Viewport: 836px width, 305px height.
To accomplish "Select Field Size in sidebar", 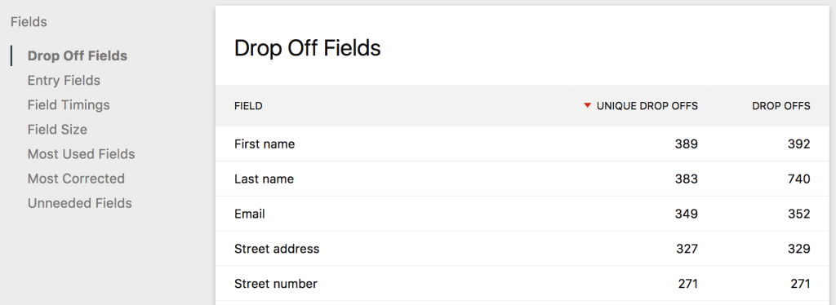I will click(58, 130).
